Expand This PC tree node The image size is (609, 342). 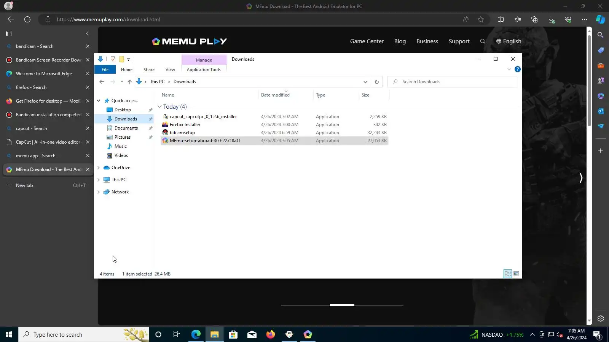99,180
